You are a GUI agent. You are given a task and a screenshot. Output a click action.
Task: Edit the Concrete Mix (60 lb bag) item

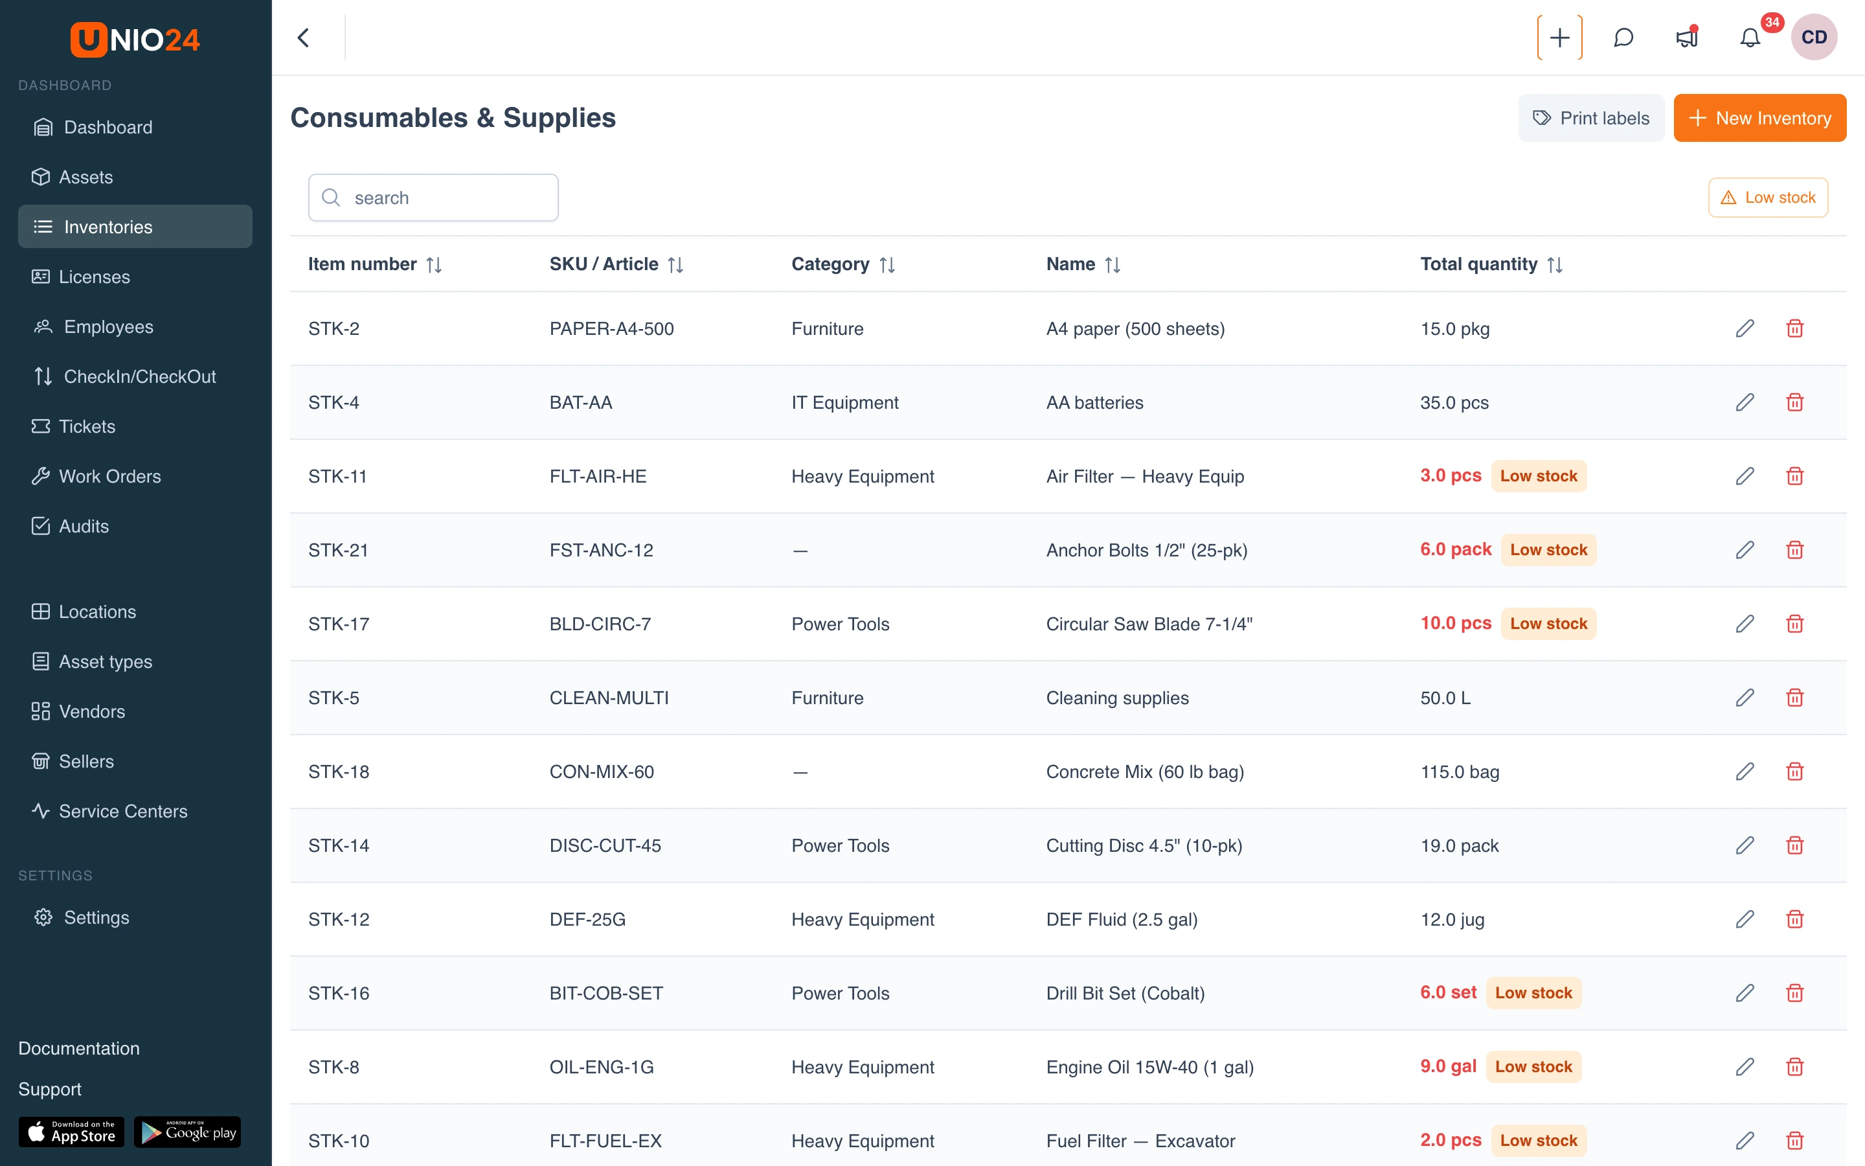coord(1745,772)
